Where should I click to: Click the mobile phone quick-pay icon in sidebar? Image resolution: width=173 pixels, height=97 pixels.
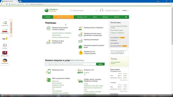coord(5,23)
